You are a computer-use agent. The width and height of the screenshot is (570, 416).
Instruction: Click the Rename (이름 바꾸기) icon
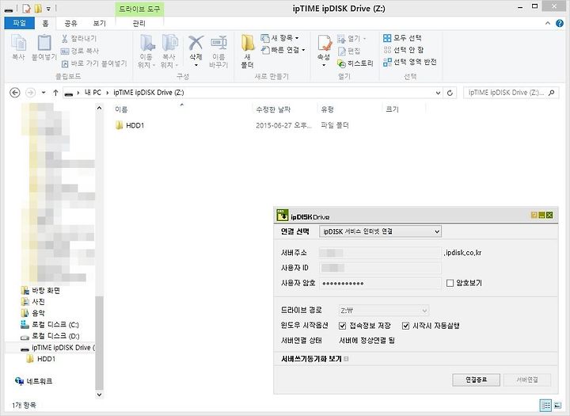tap(218, 52)
